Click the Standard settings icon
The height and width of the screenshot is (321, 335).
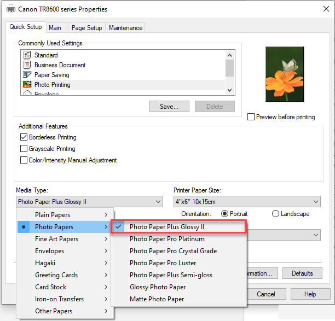click(x=26, y=55)
